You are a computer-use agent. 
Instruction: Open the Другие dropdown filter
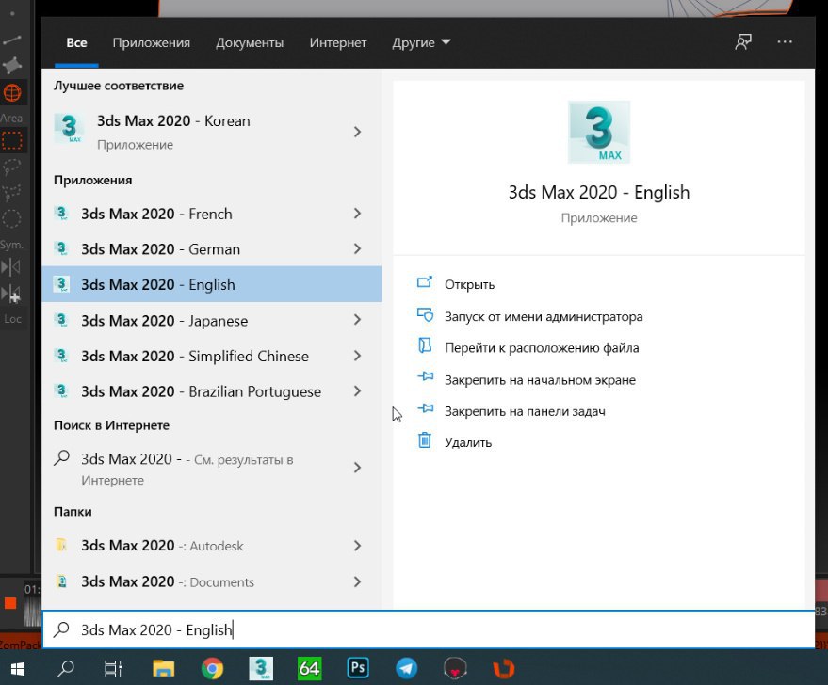421,42
